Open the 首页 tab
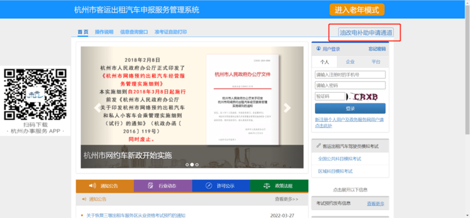 point(83,32)
